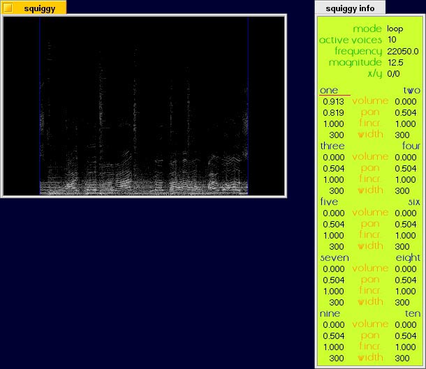Screen dimensions: 426x369
Task: Click the orange square icon in squiggy title
Action: pos(8,8)
